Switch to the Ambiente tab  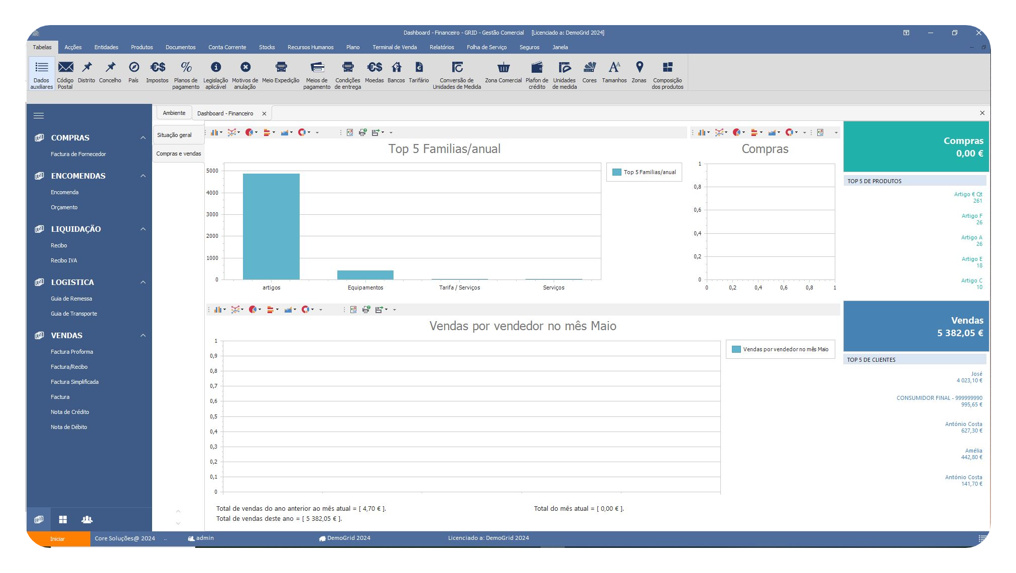[174, 113]
